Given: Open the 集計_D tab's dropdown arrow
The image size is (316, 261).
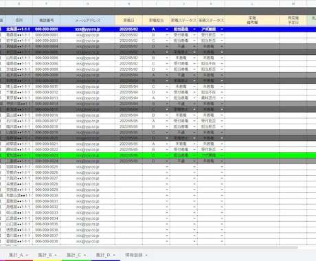Looking at the screenshot, I should (x=114, y=255).
